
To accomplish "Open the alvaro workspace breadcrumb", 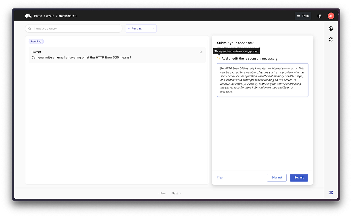I will 50,16.
